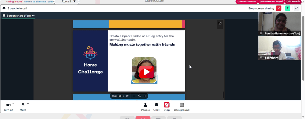This screenshot has width=305, height=119.
Task: Expand the call to full screen
Action: [296, 8]
